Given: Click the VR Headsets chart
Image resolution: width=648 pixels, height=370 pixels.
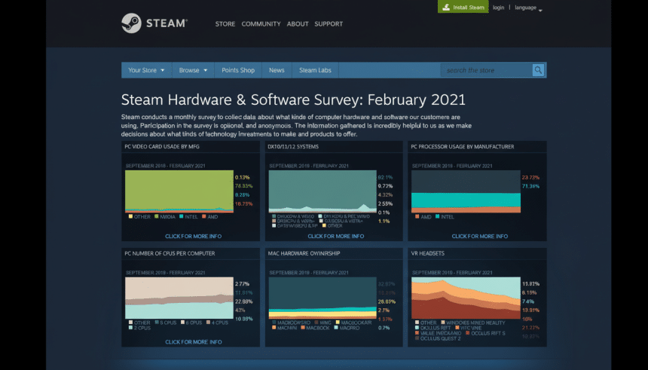Looking at the screenshot, I should point(466,298).
